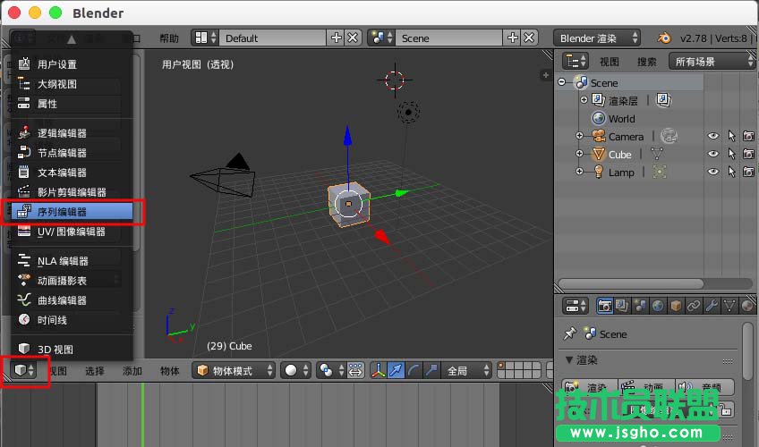Click the Blender logo icon
The height and width of the screenshot is (447, 759).
pyautogui.click(x=664, y=38)
